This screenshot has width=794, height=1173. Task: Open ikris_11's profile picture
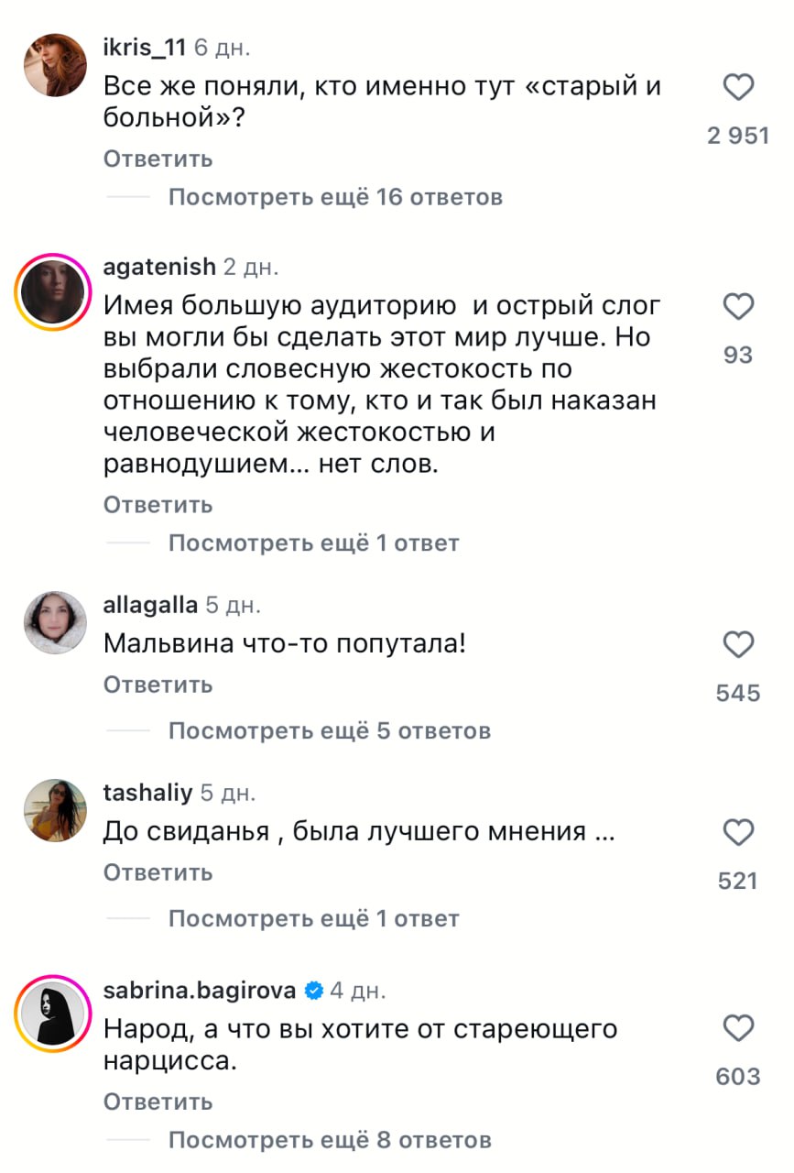[x=54, y=64]
